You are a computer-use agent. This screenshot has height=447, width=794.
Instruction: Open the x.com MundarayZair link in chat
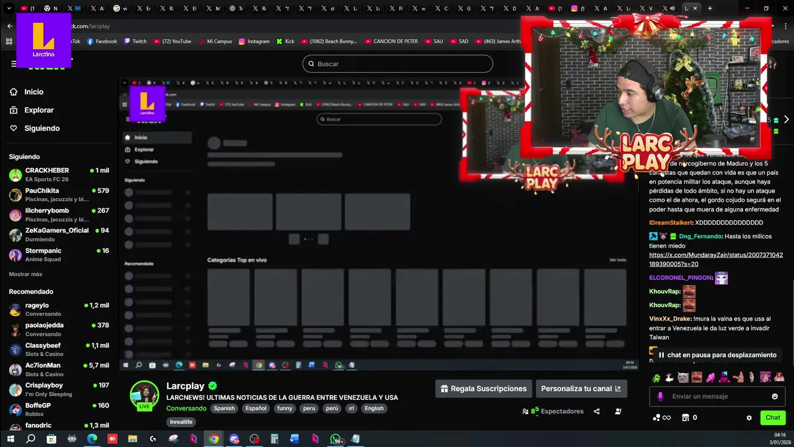(716, 260)
